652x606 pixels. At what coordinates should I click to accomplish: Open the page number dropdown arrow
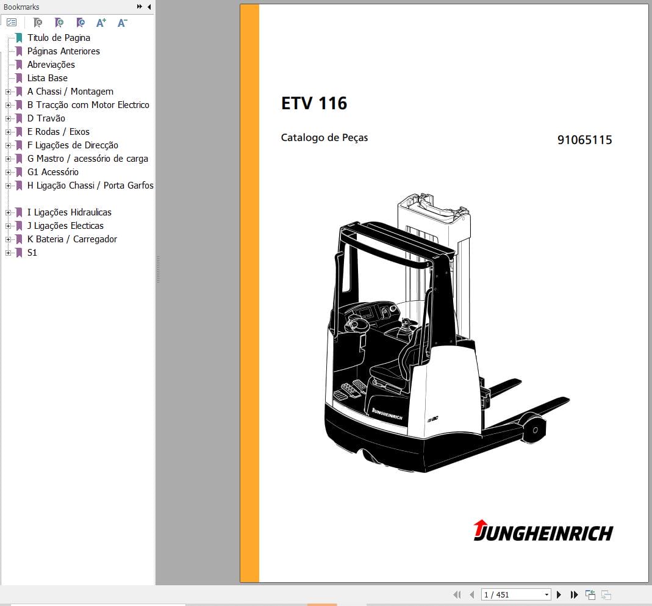click(x=546, y=594)
